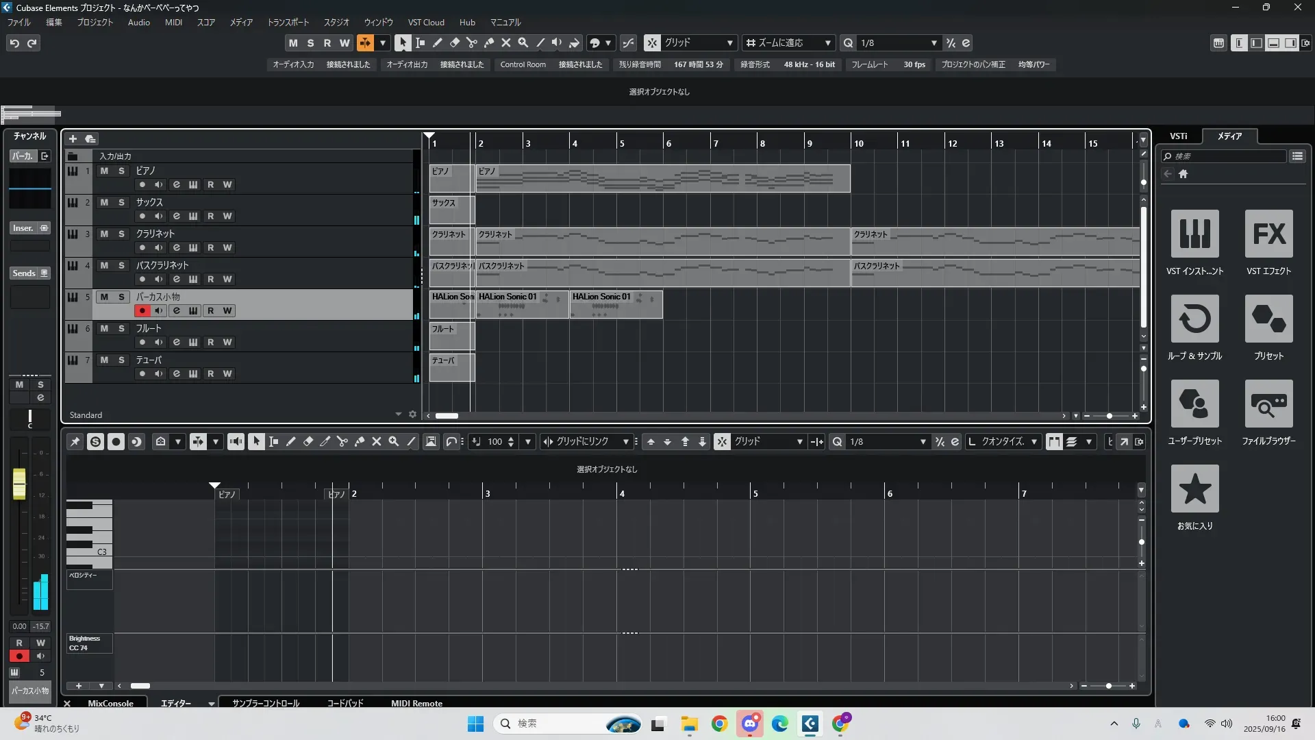Open the お気に入り favorites star tile
The height and width of the screenshot is (740, 1315).
pos(1194,489)
